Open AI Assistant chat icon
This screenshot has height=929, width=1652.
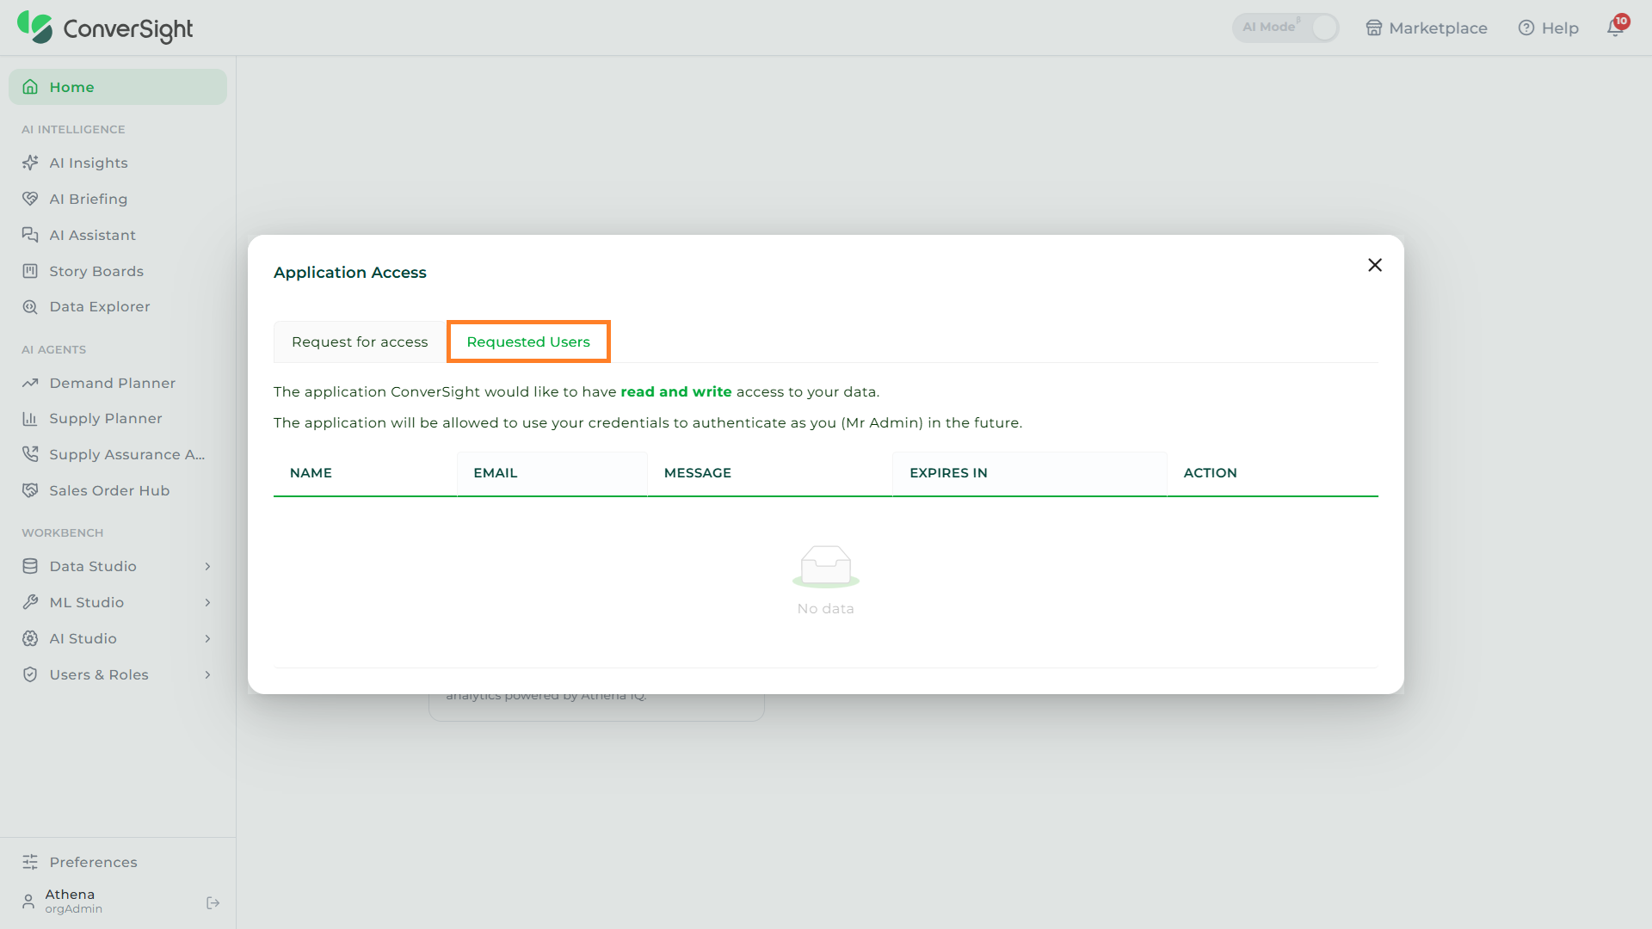tap(30, 235)
